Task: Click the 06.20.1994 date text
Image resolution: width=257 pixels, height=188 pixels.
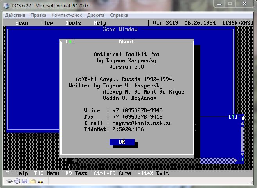Action: click(x=200, y=23)
